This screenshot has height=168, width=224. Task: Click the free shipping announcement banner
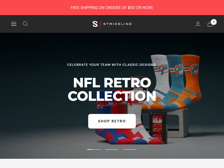[112, 8]
